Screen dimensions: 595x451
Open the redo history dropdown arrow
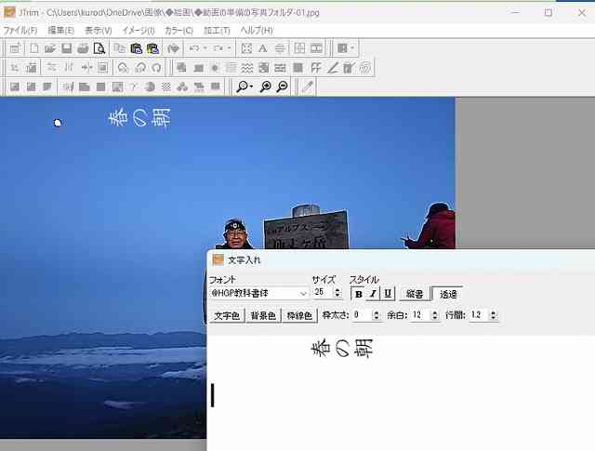tap(229, 48)
